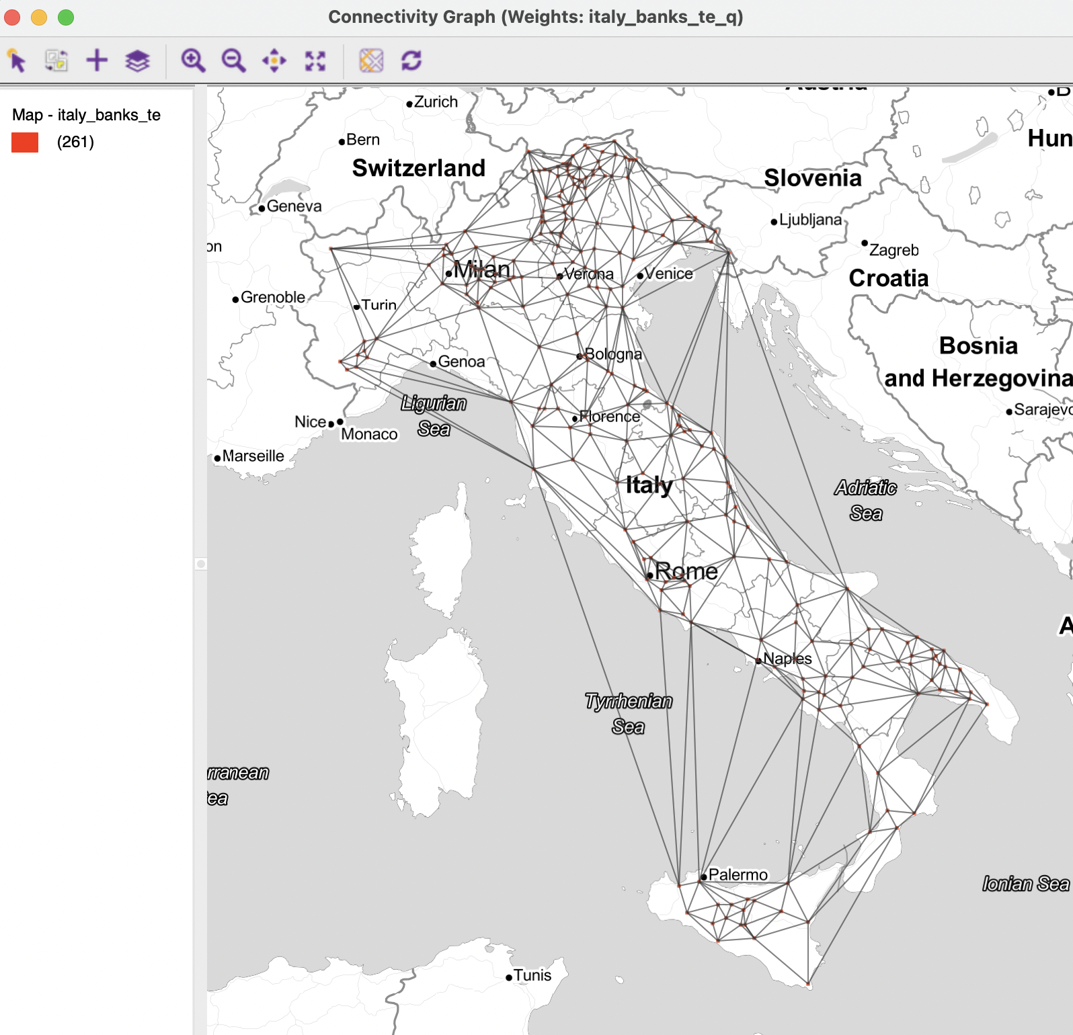Click the red legend color swatch
Viewport: 1073px width, 1035px height.
(x=25, y=142)
